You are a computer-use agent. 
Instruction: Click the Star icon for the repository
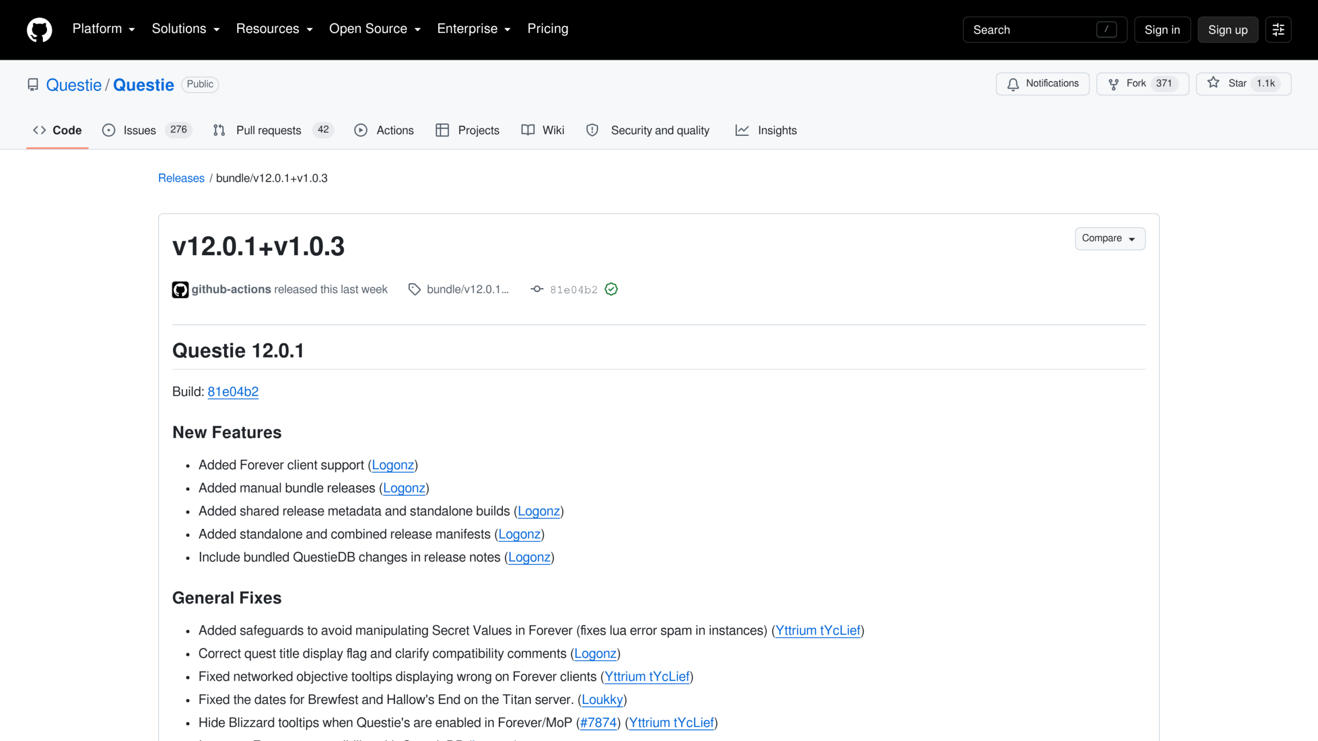[1213, 82]
